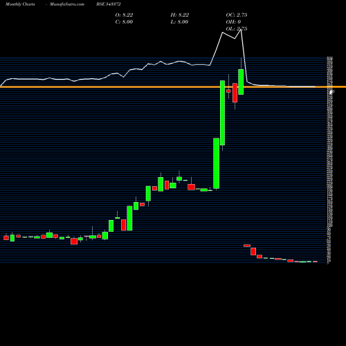Click the 'OL: 2.75' value
The image size is (346, 346).
click(x=237, y=29)
